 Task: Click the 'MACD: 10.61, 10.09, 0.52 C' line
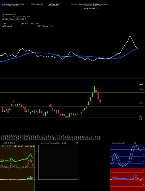[x=14, y=19]
